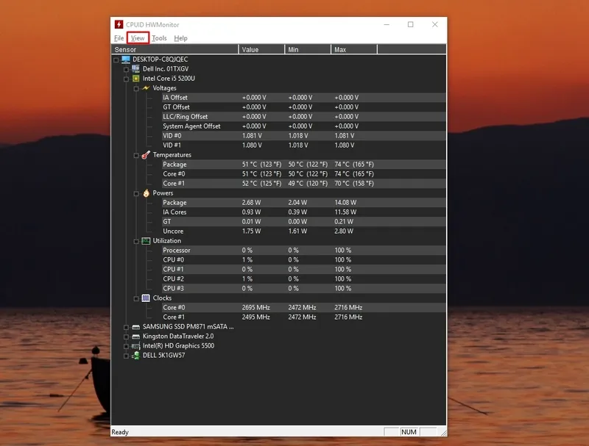Select the CPU #2 utilization row
Viewport: 589px width, 446px height.
[303, 279]
